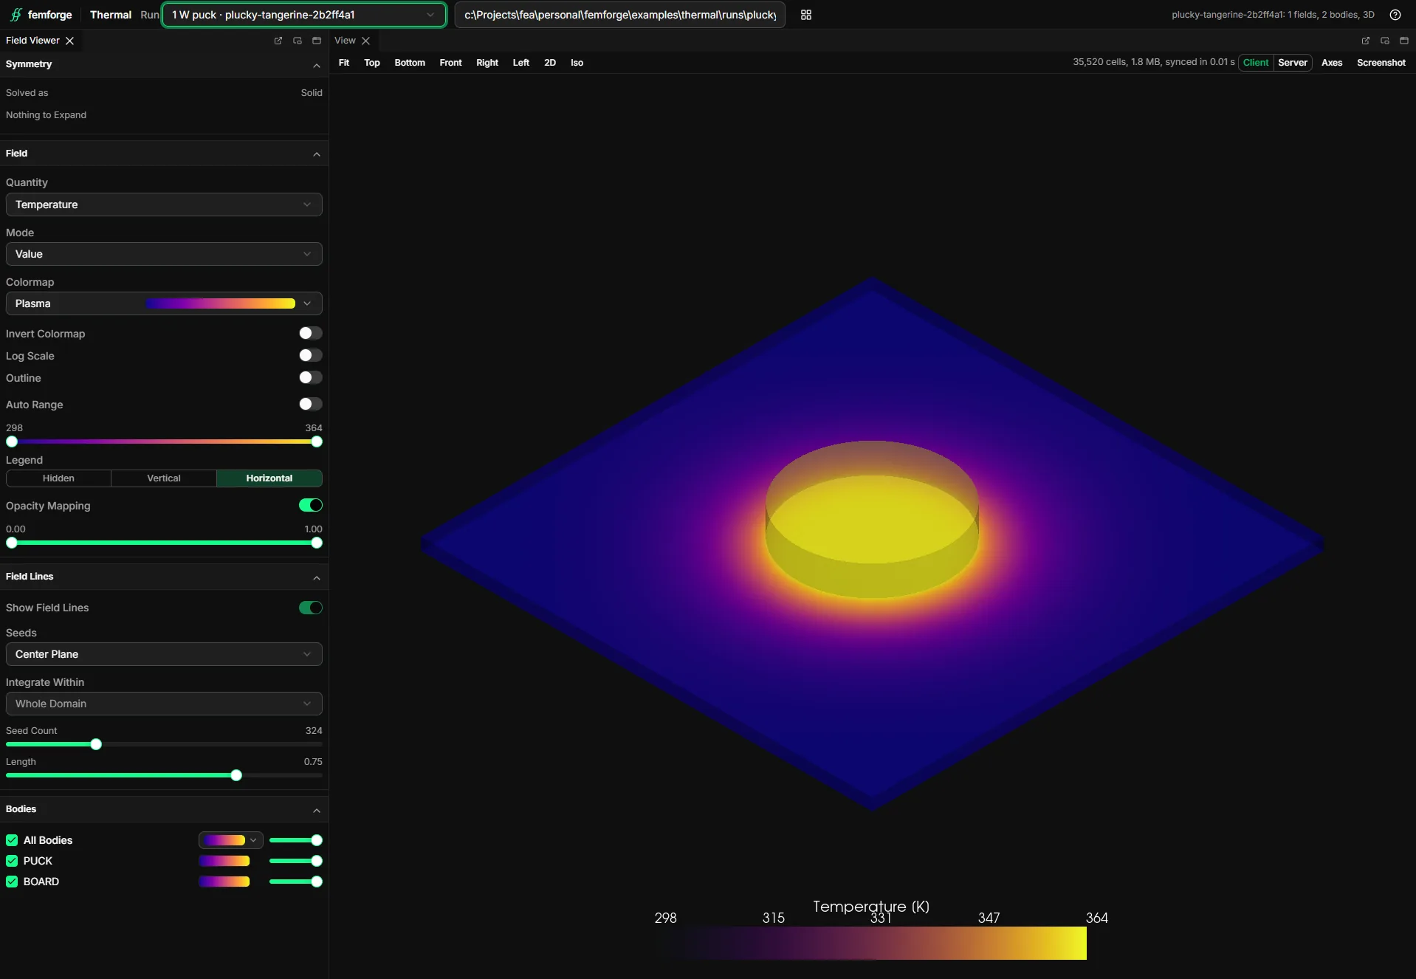Image resolution: width=1416 pixels, height=979 pixels.
Task: Switch to 2D view
Action: coord(550,63)
